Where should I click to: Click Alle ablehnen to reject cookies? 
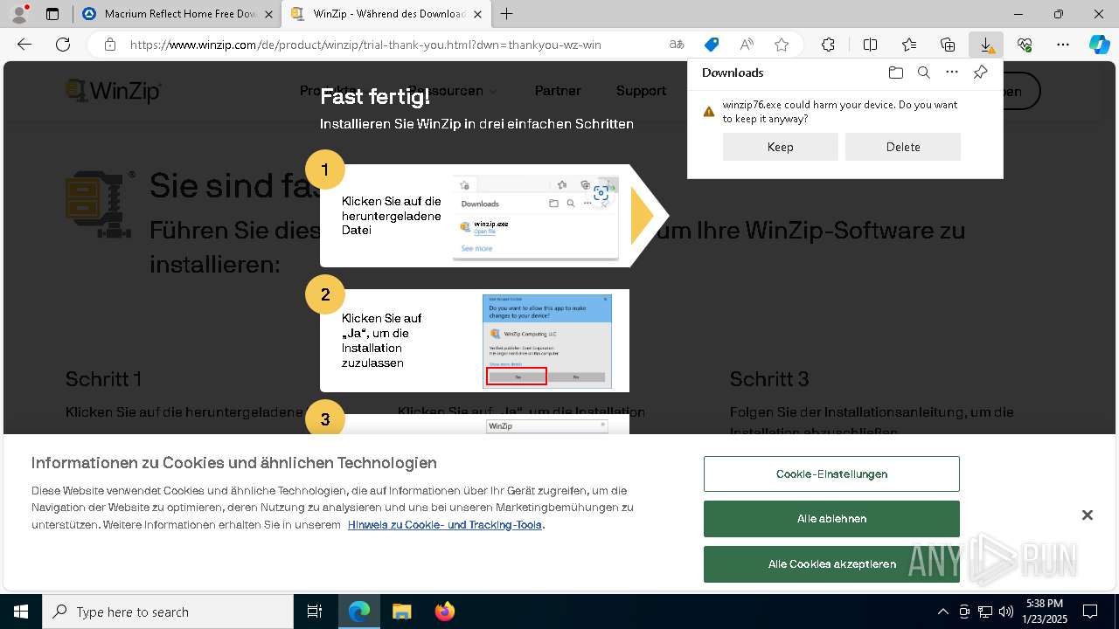point(831,519)
